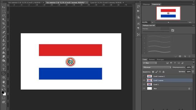This screenshot has width=196, height=110.
Task: Select the Paint Bucket tool
Action: [4, 53]
